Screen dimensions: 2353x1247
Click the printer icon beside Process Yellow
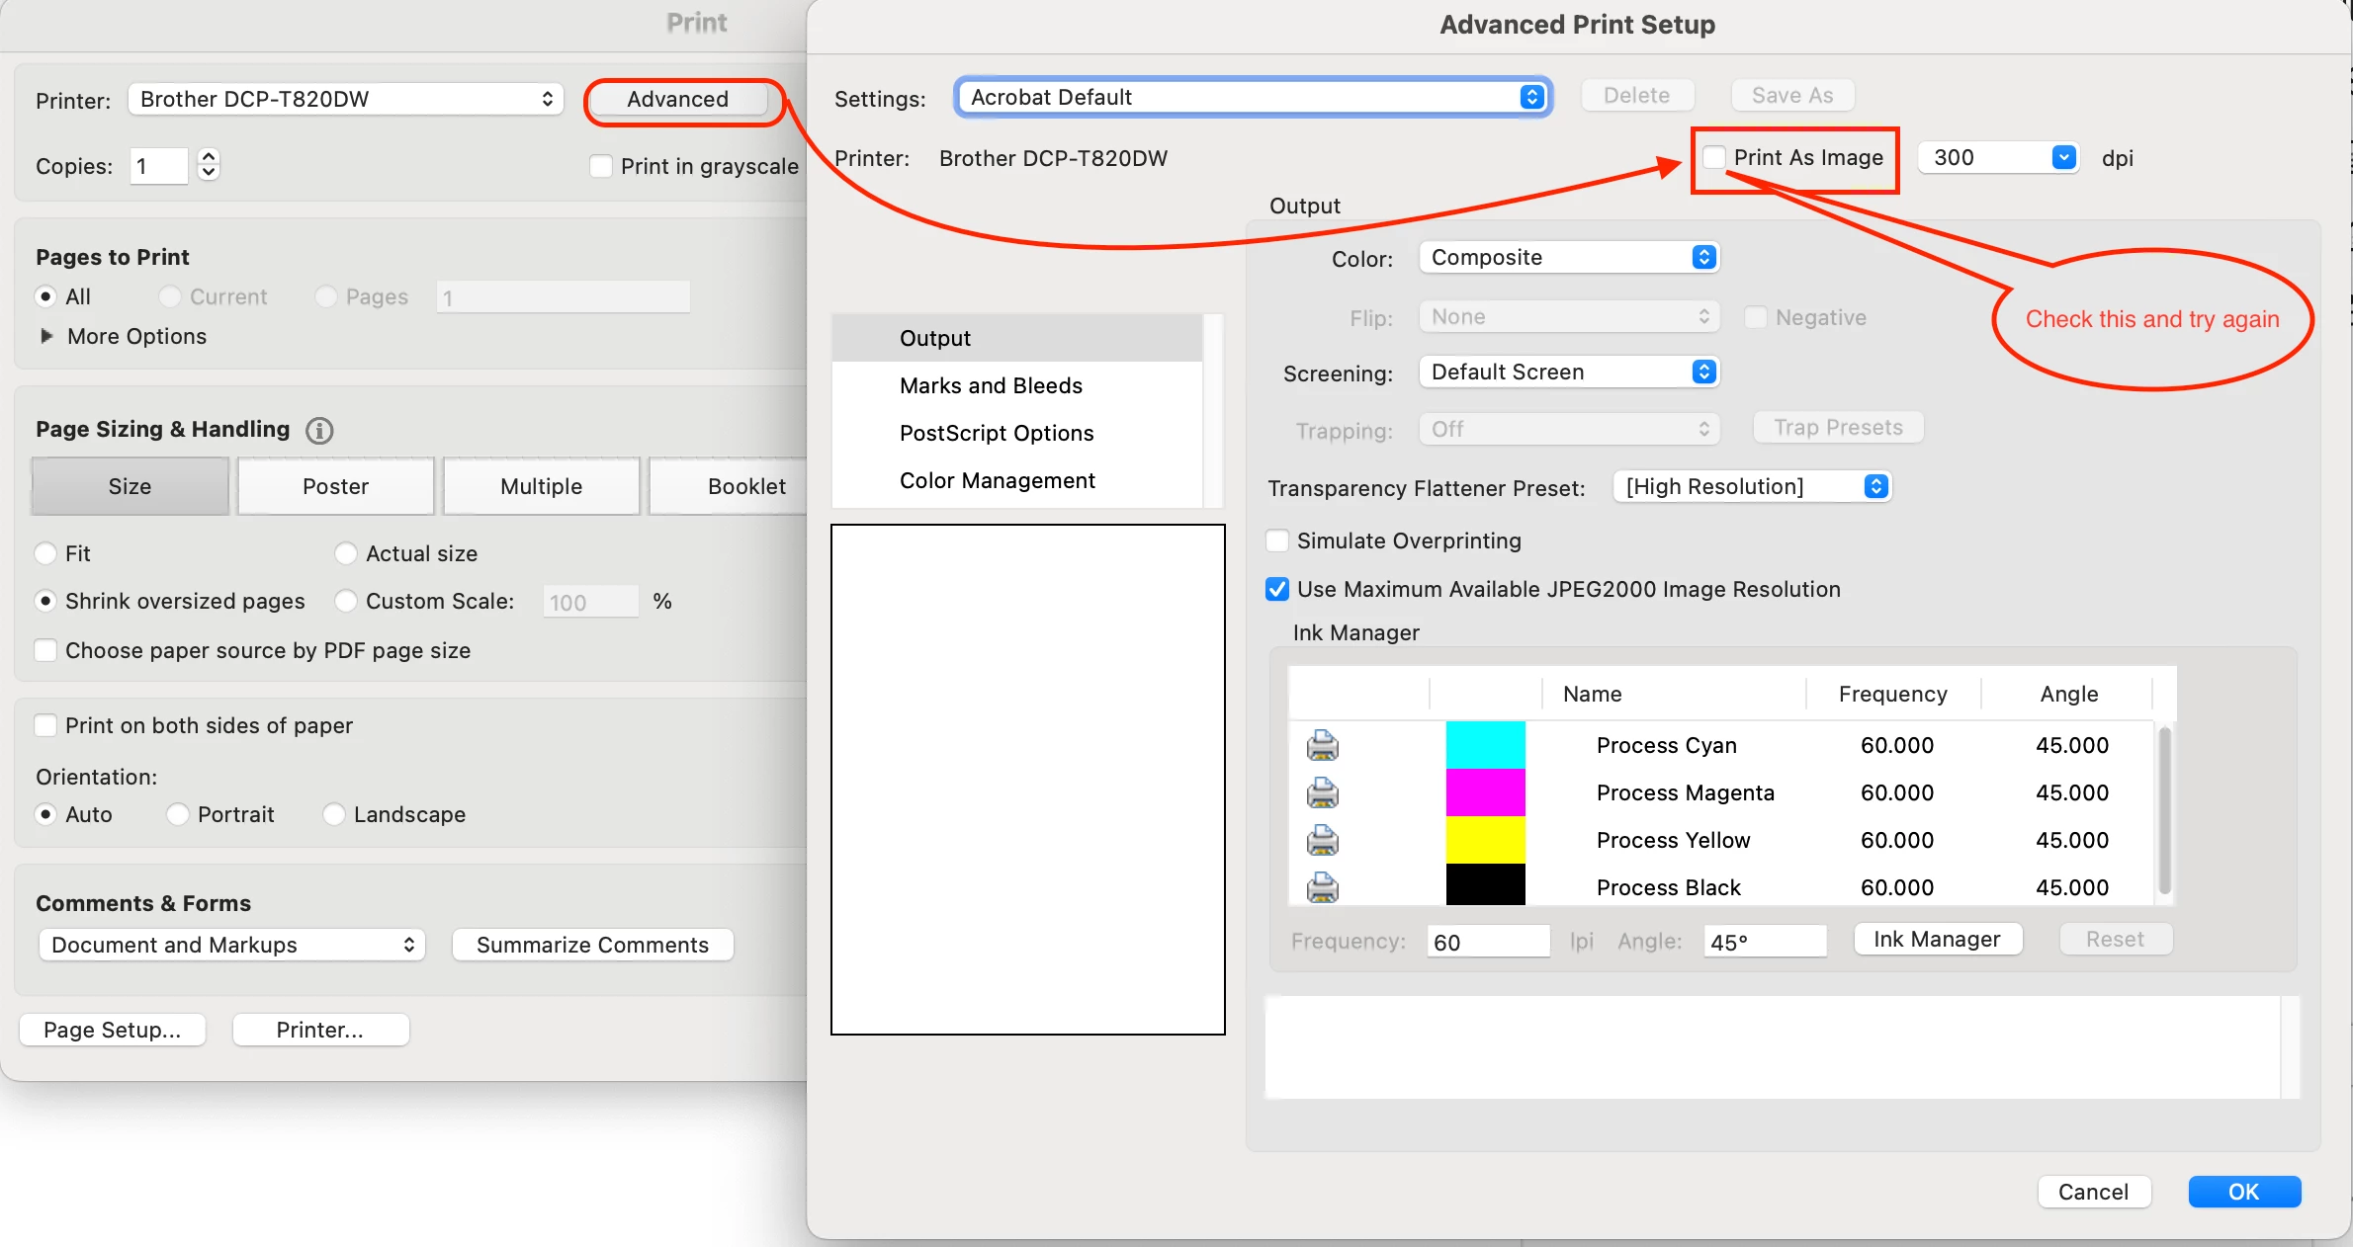[x=1322, y=840]
